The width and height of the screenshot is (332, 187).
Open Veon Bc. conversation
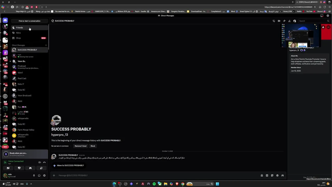(30, 61)
